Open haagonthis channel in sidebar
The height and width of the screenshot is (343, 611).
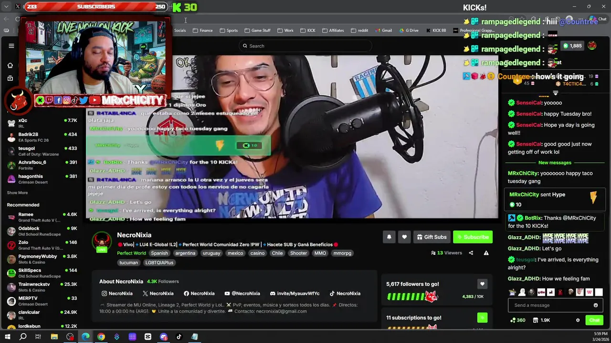[x=42, y=179]
